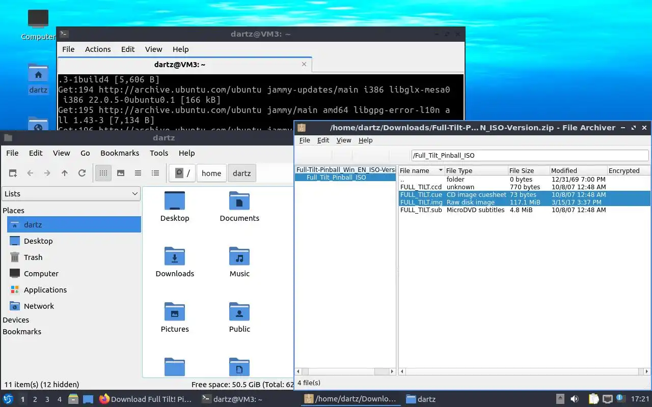Select the Pictures folder icon
Image resolution: width=652 pixels, height=407 pixels.
(175, 317)
